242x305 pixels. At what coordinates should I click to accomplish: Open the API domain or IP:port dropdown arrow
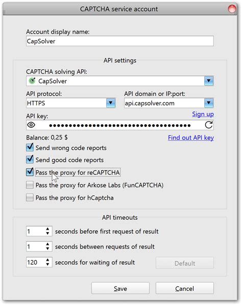(x=209, y=103)
